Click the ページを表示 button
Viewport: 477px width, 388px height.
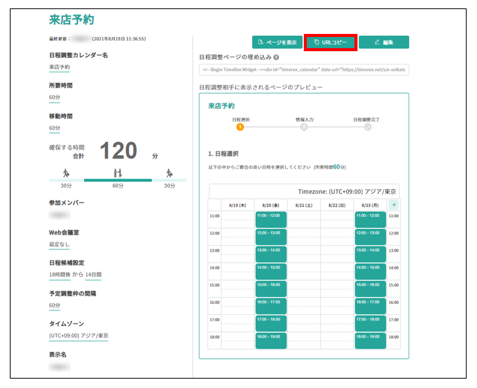(277, 42)
